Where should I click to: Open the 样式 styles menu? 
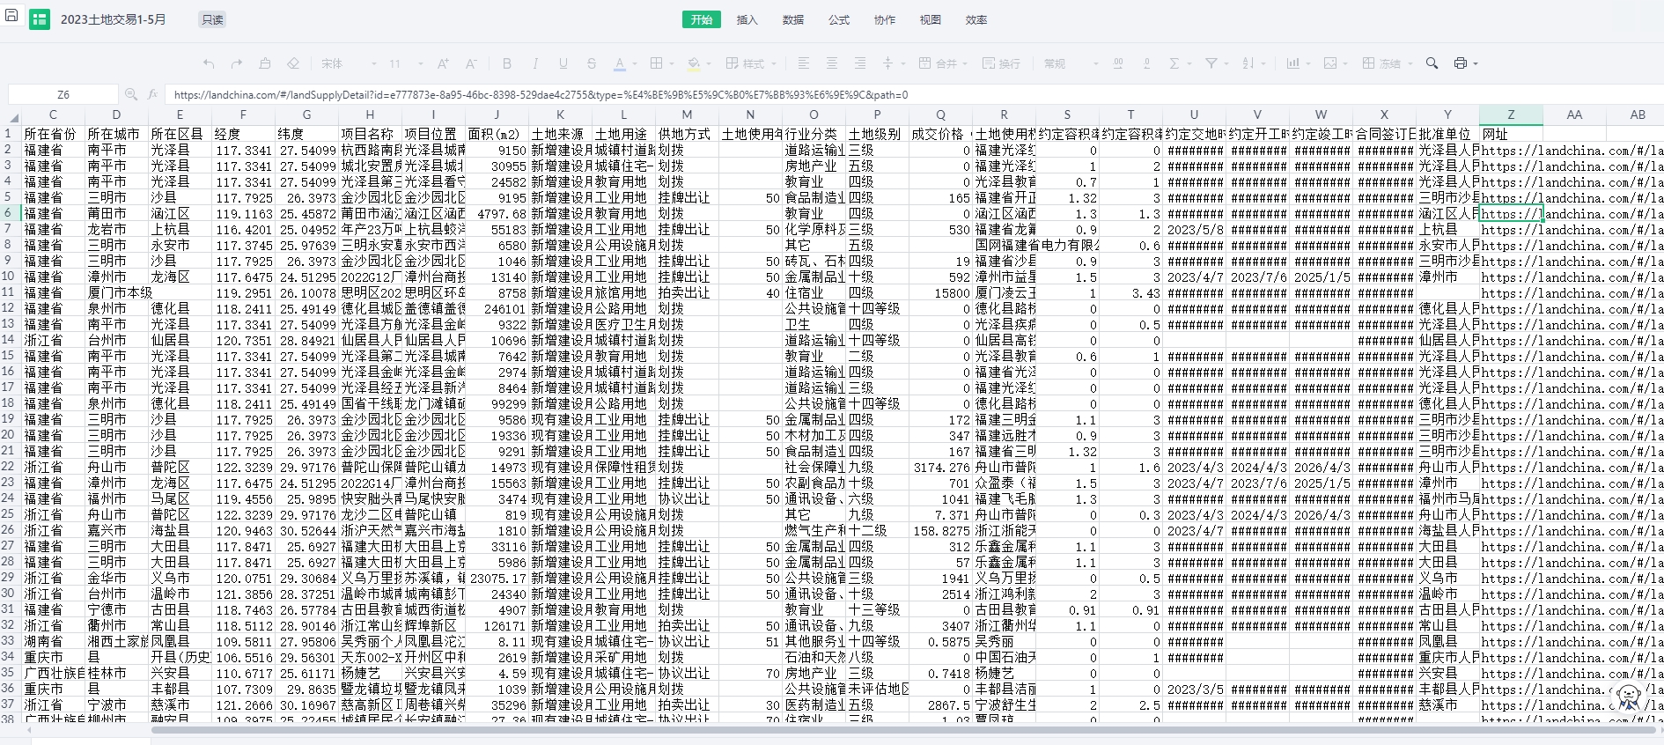(751, 63)
